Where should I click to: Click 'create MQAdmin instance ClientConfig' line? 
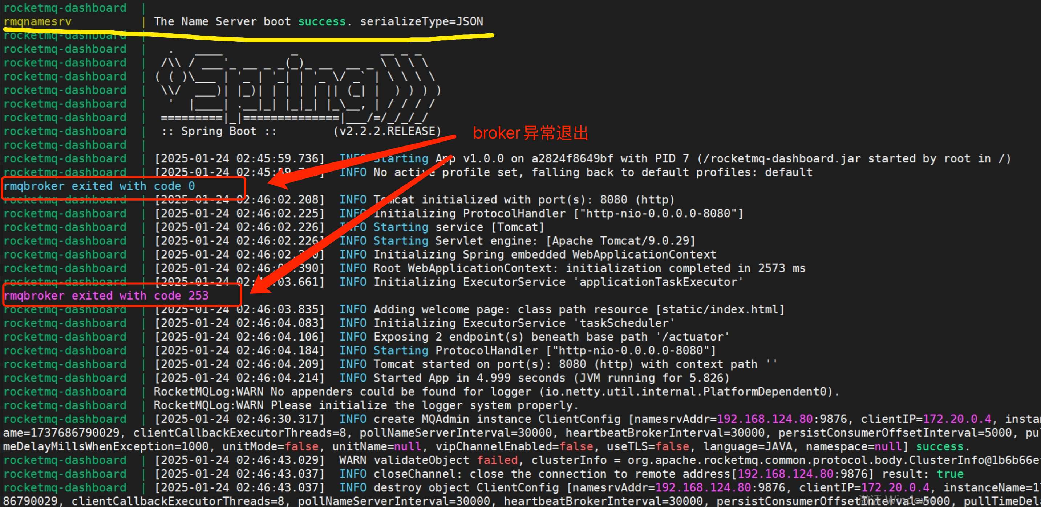pos(497,420)
